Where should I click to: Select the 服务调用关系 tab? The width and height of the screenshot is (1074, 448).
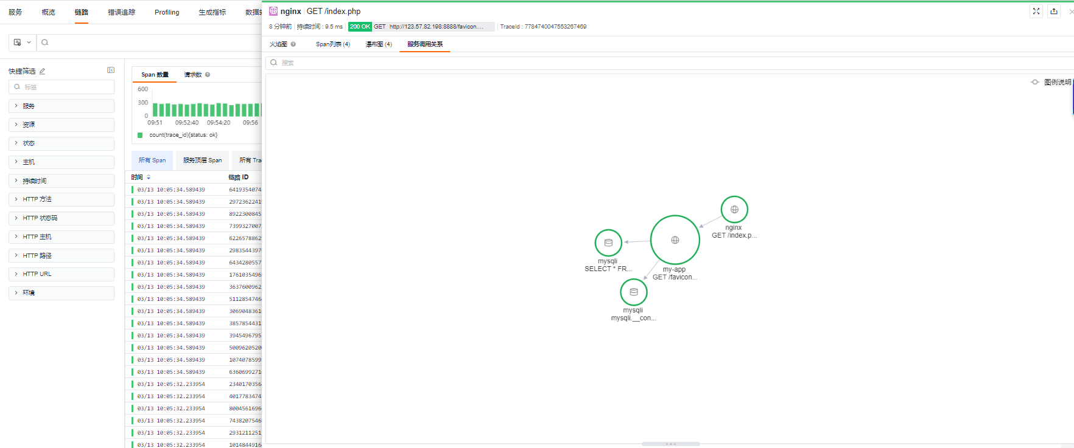425,44
